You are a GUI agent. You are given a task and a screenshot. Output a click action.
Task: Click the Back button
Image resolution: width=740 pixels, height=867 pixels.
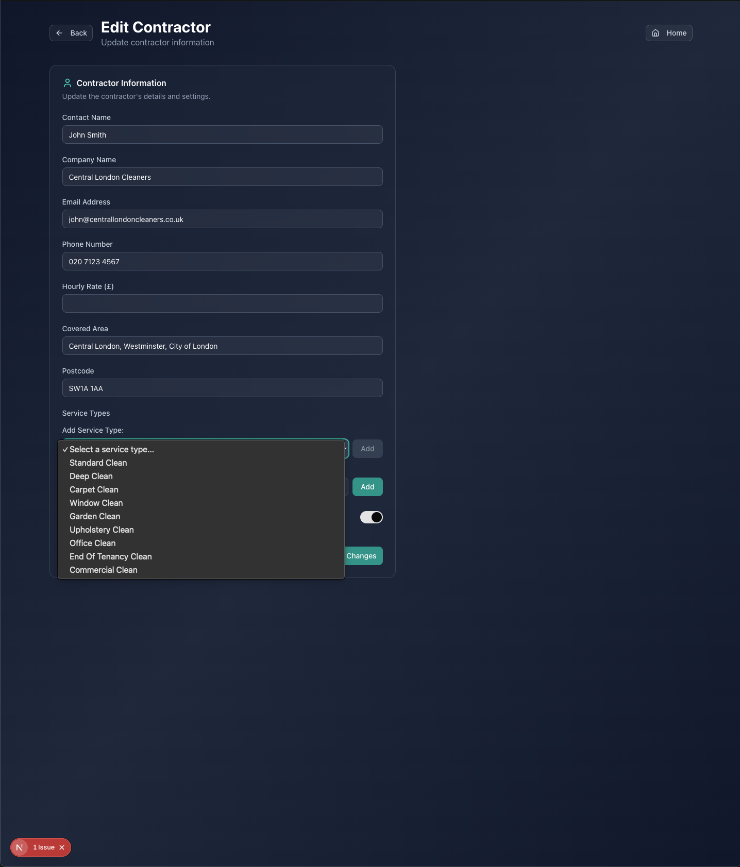pyautogui.click(x=71, y=33)
